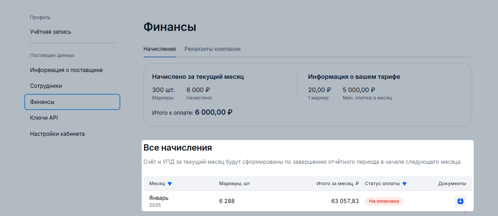Click the Не оплачено status badge
This screenshot has width=498, height=216.
(384, 201)
